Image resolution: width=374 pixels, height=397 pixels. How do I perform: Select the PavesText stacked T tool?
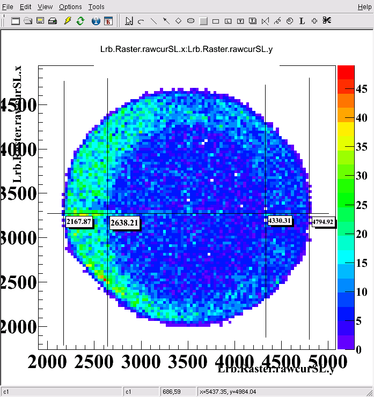coord(253,21)
